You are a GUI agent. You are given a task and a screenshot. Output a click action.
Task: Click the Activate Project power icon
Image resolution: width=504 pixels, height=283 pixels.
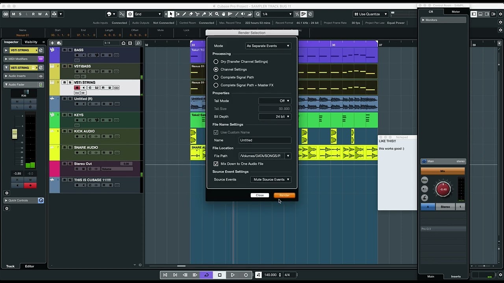(6, 14)
